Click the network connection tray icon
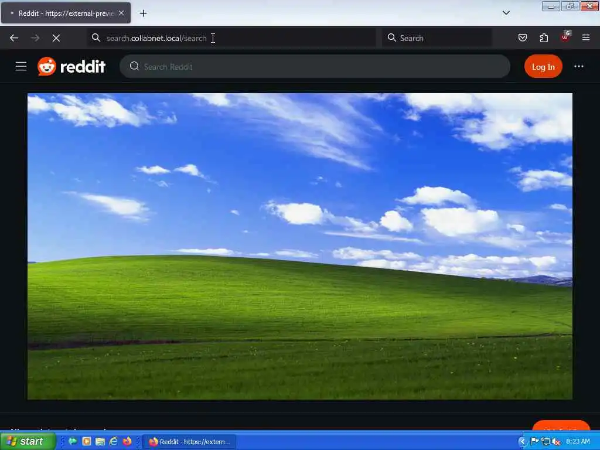Screen dimensions: 600x450 546,442
